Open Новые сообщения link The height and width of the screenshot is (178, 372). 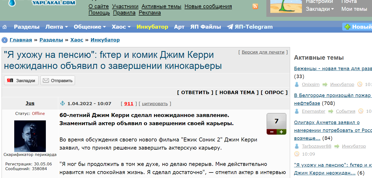208,6
